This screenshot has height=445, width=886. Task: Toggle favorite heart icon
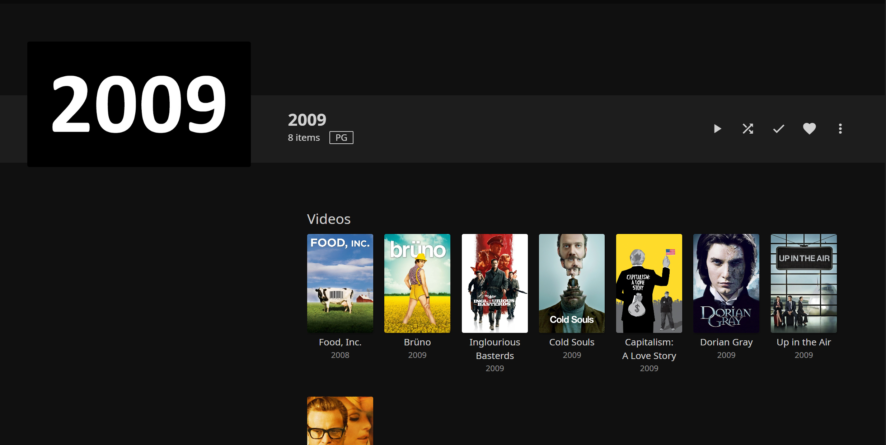809,129
